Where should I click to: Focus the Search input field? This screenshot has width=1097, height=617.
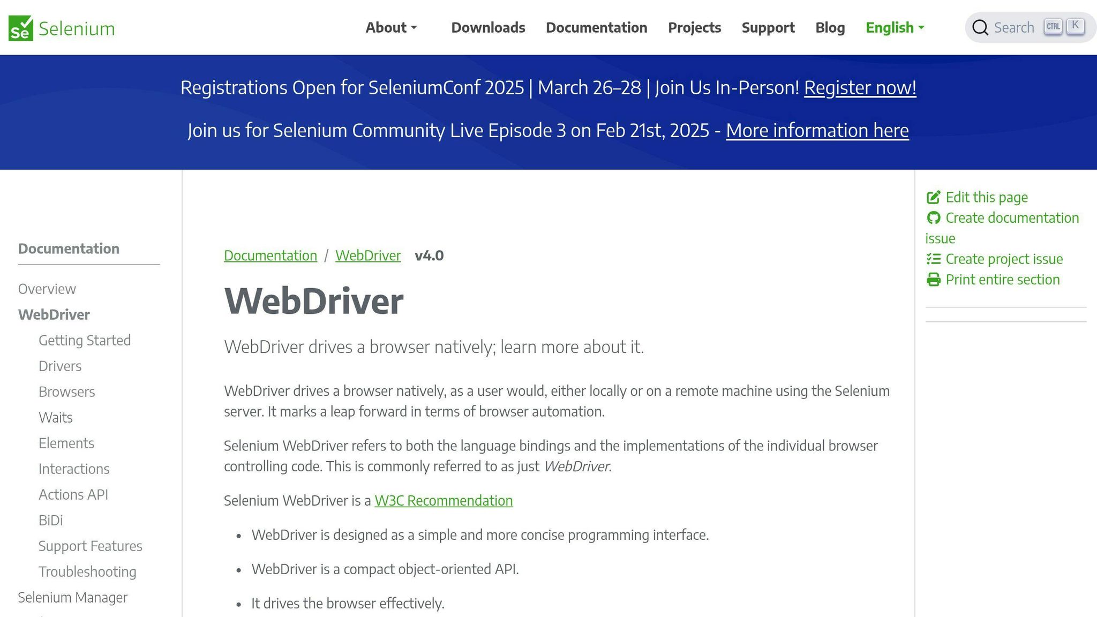tap(1013, 27)
